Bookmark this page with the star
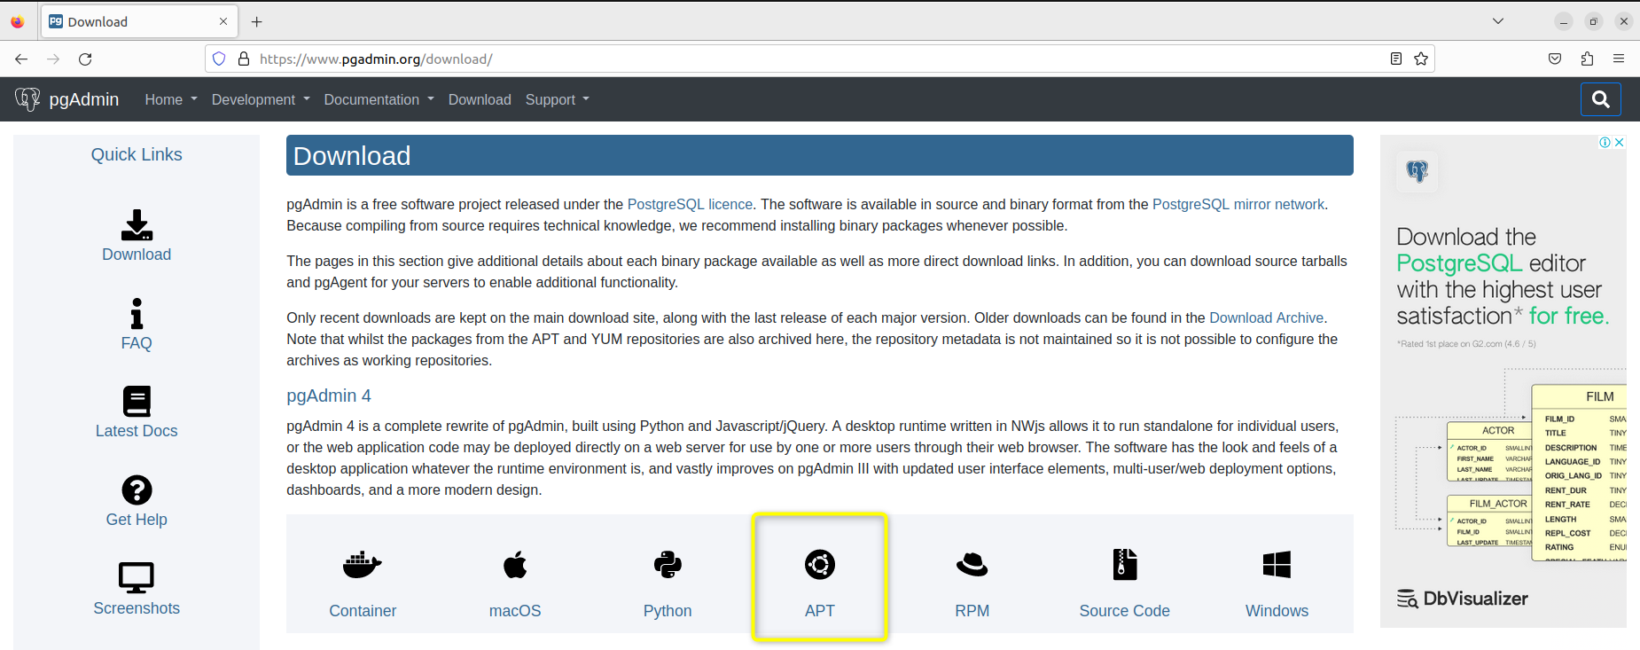This screenshot has height=650, width=1640. click(1421, 59)
